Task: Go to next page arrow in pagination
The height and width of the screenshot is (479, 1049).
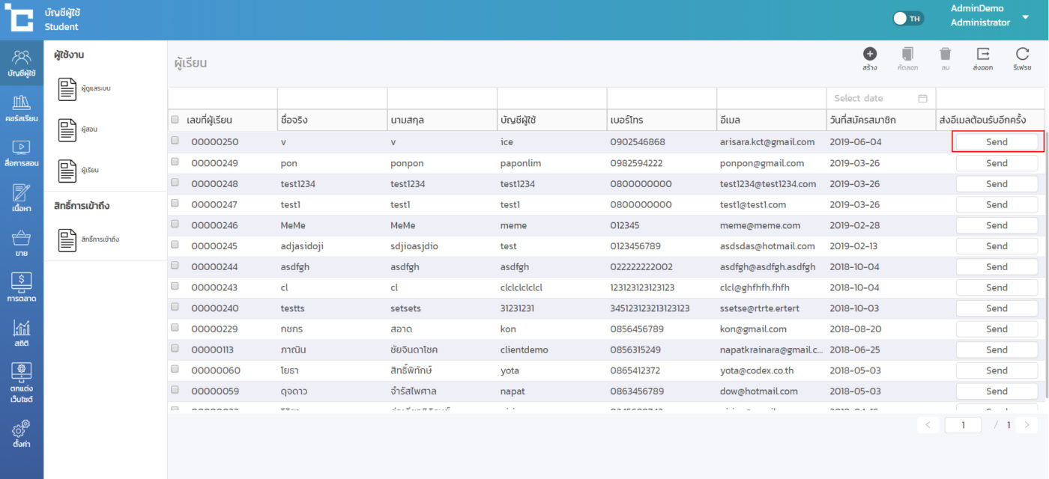Action: tap(1027, 425)
